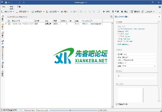This screenshot has width=162, height=112.
Task: Toggle the select-all checkbox in list header
Action: 9,21
